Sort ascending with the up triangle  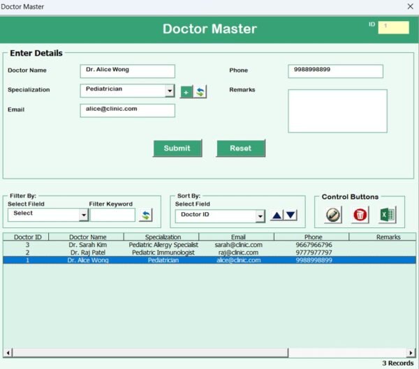point(277,216)
